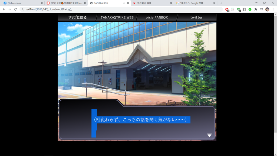The width and height of the screenshot is (277, 156).
Task: Click the page vertical scrollbar thumb
Action: (x=275, y=74)
